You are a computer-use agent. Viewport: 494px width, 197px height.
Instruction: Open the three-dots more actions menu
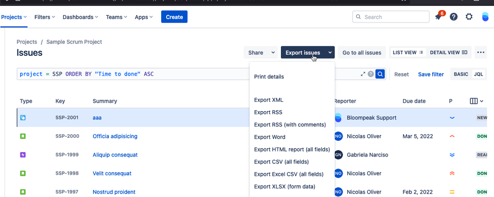coord(481,52)
